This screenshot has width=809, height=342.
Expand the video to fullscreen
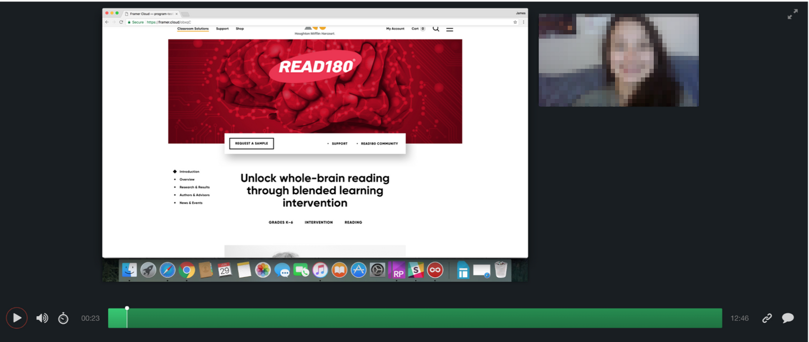(792, 14)
